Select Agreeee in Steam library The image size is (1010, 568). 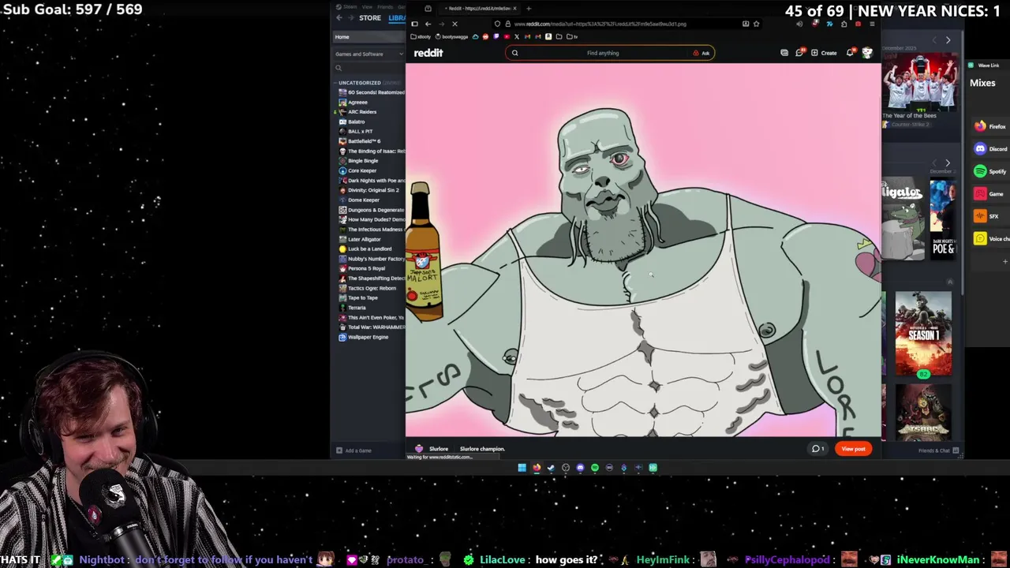pyautogui.click(x=357, y=102)
